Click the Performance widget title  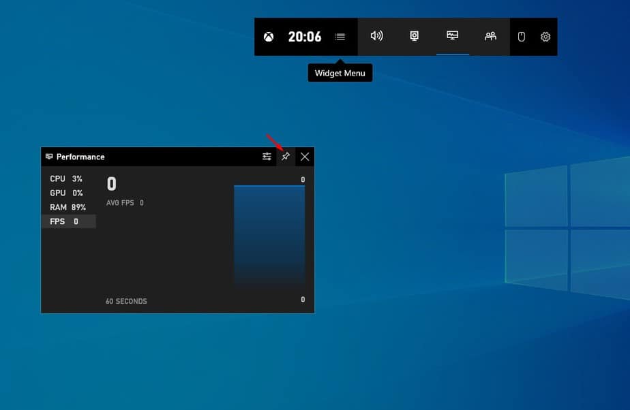tap(80, 157)
